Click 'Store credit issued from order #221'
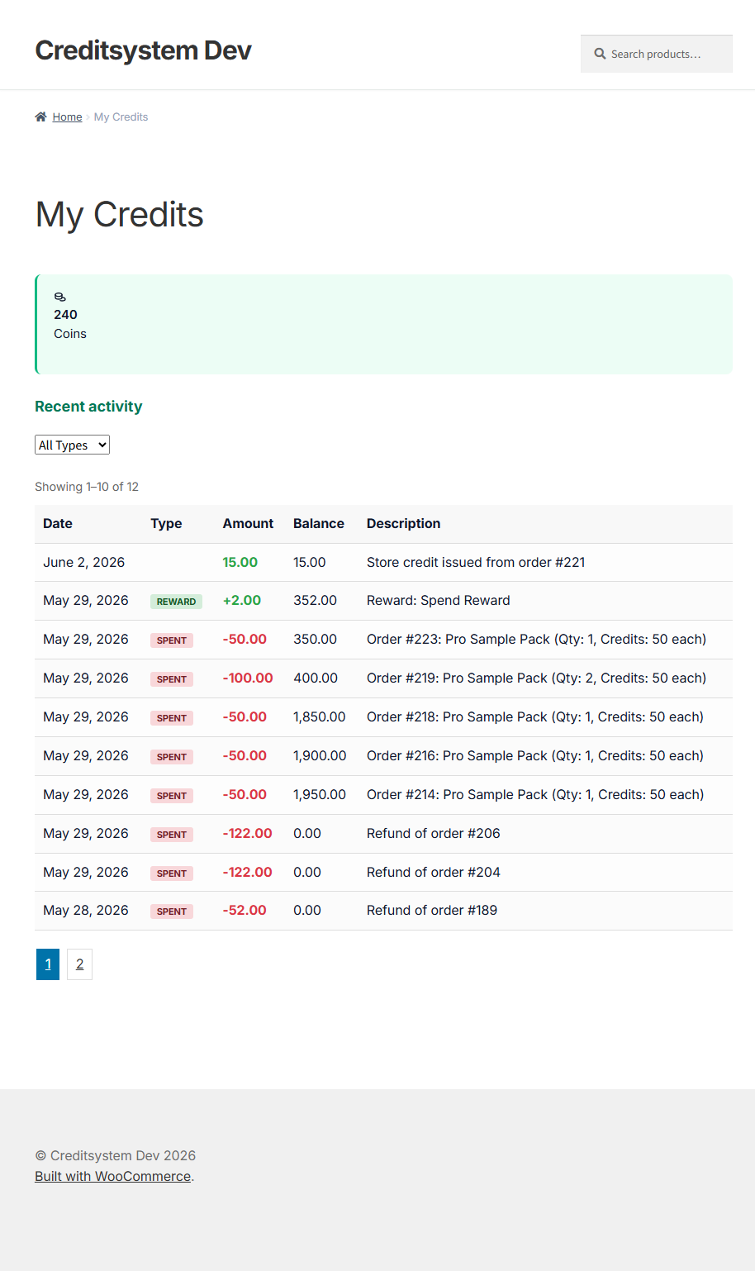The image size is (755, 1271). coord(476,562)
